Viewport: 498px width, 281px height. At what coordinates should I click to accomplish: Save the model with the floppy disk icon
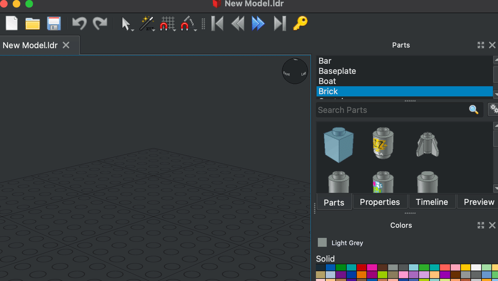[54, 24]
